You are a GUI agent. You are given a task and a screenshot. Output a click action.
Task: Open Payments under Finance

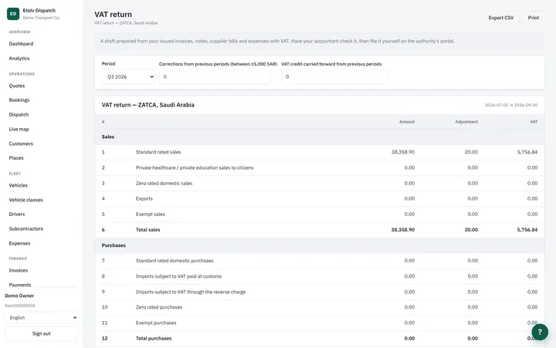coord(20,285)
